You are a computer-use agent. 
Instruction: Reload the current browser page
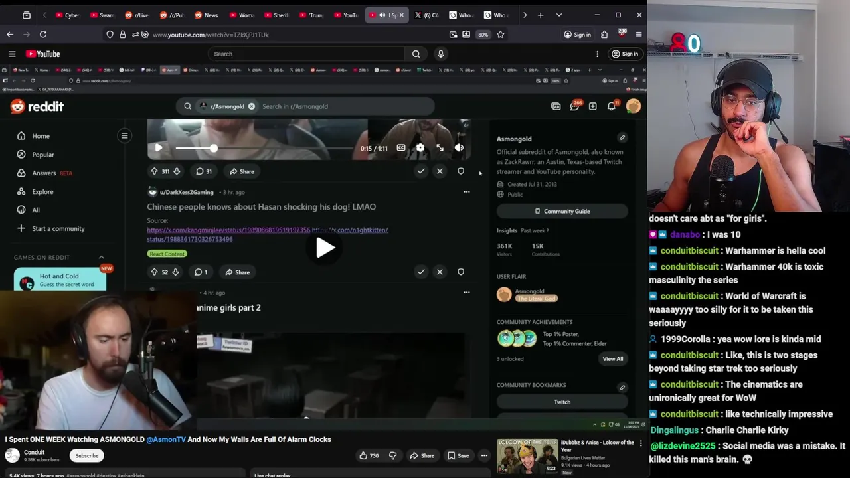pos(43,34)
